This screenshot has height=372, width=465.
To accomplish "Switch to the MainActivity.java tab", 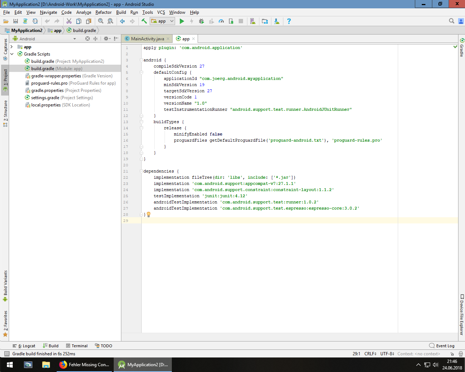I will click(x=147, y=39).
